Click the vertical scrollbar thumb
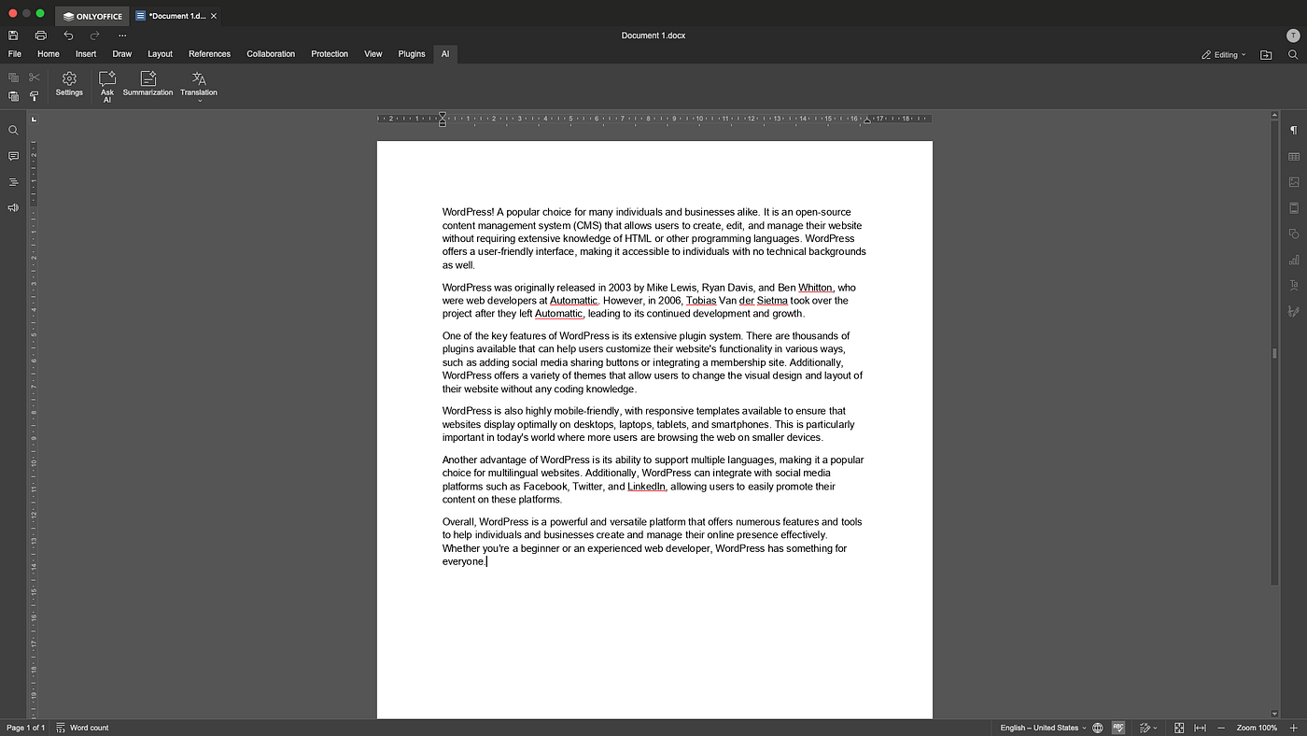The height and width of the screenshot is (736, 1307). 1274,353
